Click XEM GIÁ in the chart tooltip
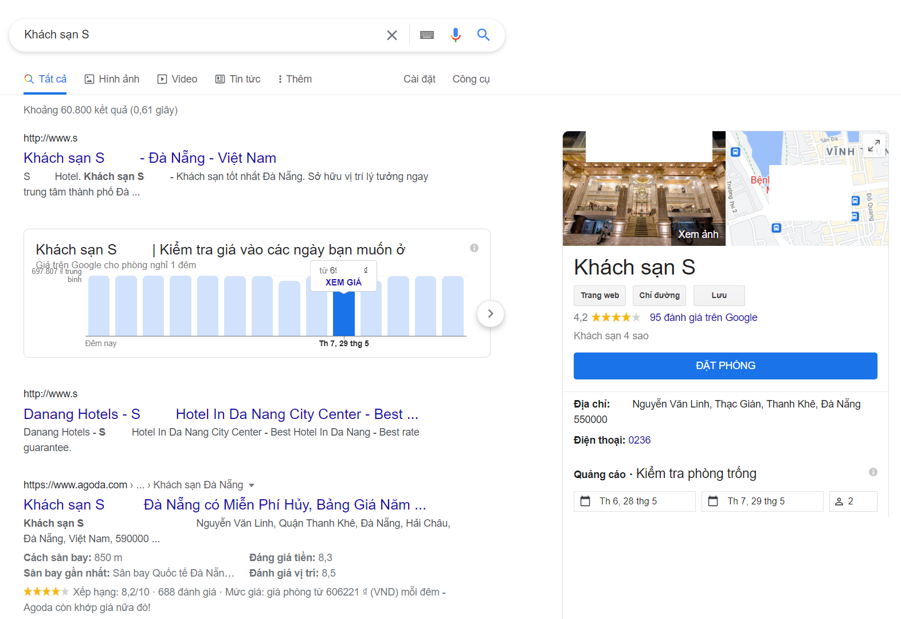The width and height of the screenshot is (901, 619). pyautogui.click(x=343, y=283)
